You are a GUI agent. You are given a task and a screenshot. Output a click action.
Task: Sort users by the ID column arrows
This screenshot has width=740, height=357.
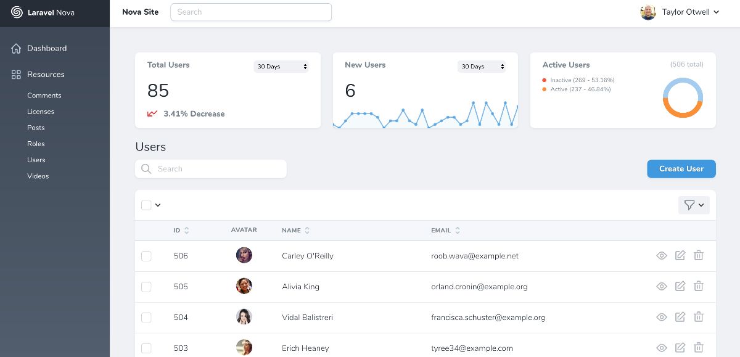click(x=187, y=231)
